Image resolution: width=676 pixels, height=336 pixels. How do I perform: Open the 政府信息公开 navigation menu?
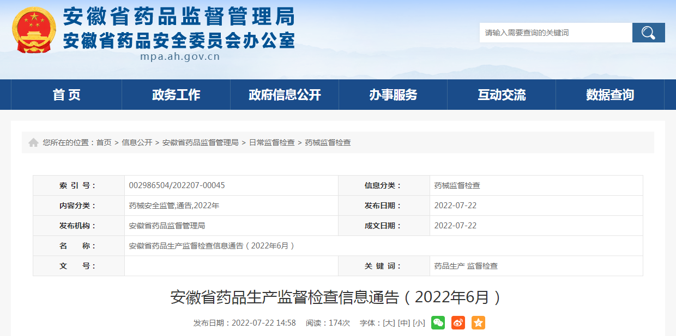pos(285,95)
